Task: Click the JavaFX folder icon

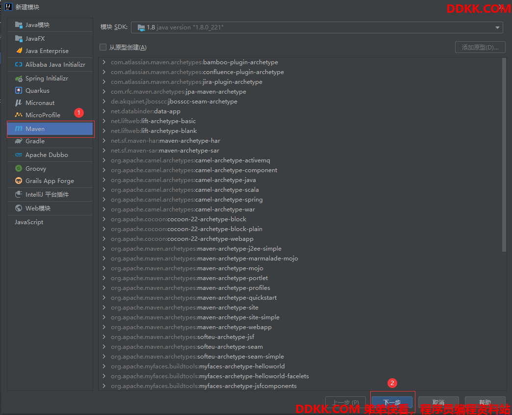Action: click(19, 39)
